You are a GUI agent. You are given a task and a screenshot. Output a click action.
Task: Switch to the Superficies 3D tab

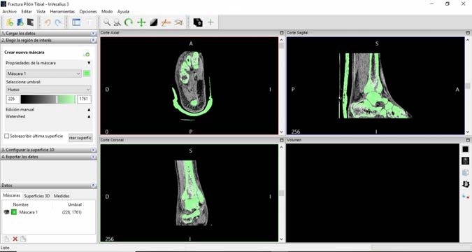tap(37, 196)
